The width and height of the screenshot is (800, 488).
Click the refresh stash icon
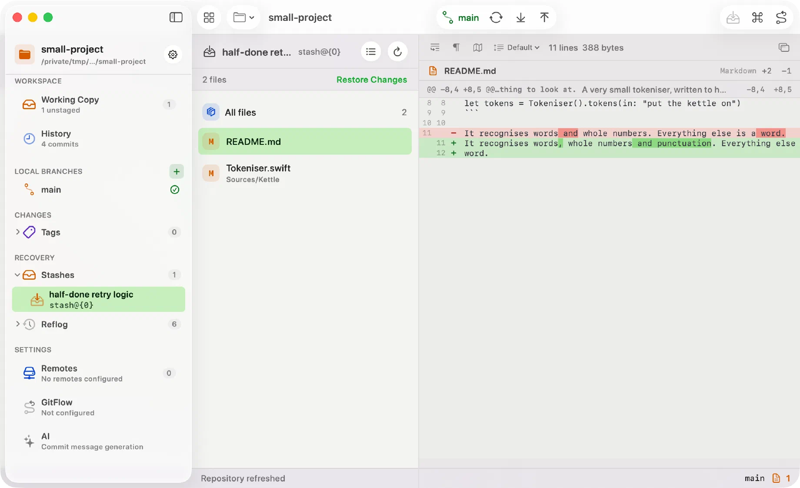click(x=397, y=52)
